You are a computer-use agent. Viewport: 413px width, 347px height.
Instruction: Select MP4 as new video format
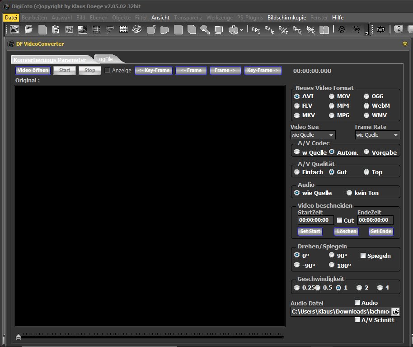332,106
